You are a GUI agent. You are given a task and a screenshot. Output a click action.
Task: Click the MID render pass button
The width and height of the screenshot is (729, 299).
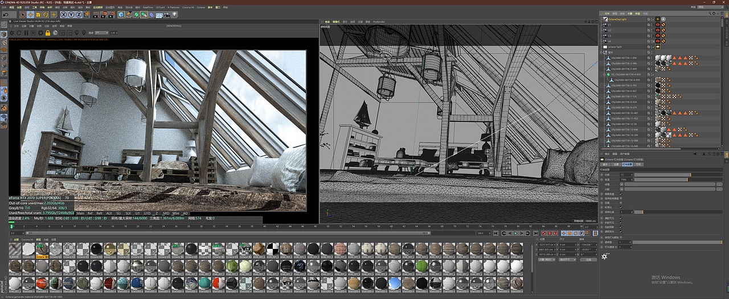point(166,213)
